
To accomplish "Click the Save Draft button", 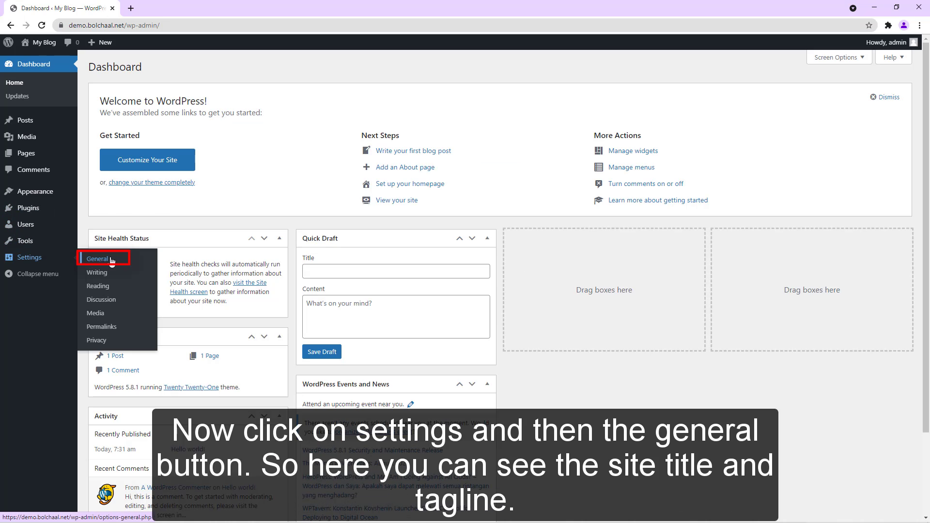I will tap(322, 352).
